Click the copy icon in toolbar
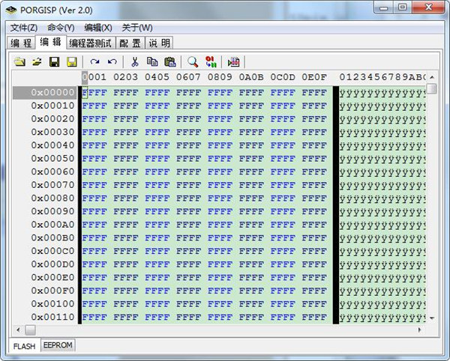 (152, 61)
